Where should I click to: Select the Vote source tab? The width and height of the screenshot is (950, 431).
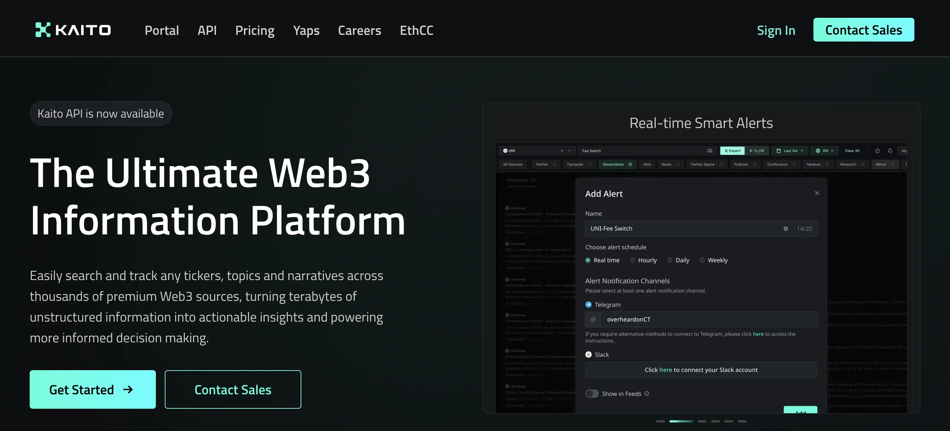click(647, 164)
